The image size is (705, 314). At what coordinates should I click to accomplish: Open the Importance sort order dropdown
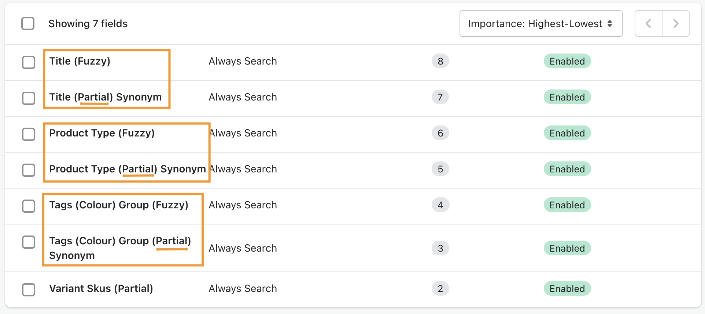coord(541,23)
